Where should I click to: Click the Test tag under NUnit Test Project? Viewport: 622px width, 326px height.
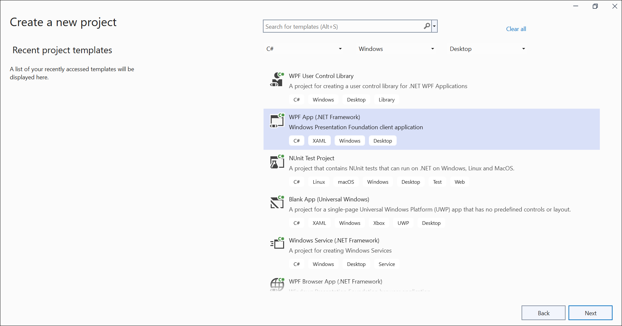(x=437, y=182)
